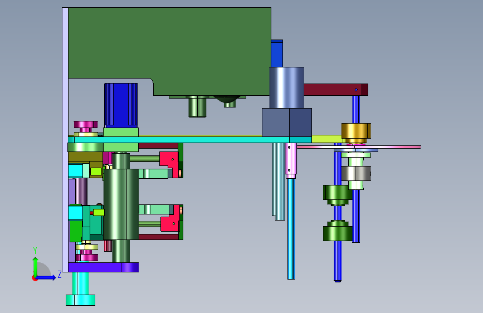Select the thin pink horizontal rod
The height and width of the screenshot is (313, 483).
point(359,147)
